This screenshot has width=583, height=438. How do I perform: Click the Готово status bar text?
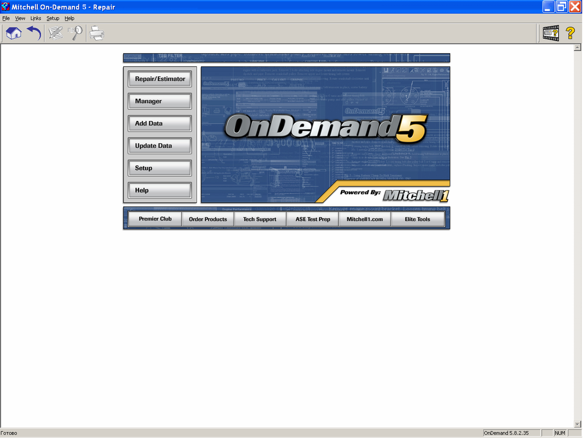click(9, 433)
